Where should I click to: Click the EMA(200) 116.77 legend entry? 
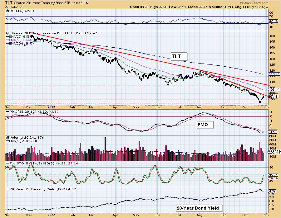click(x=21, y=43)
